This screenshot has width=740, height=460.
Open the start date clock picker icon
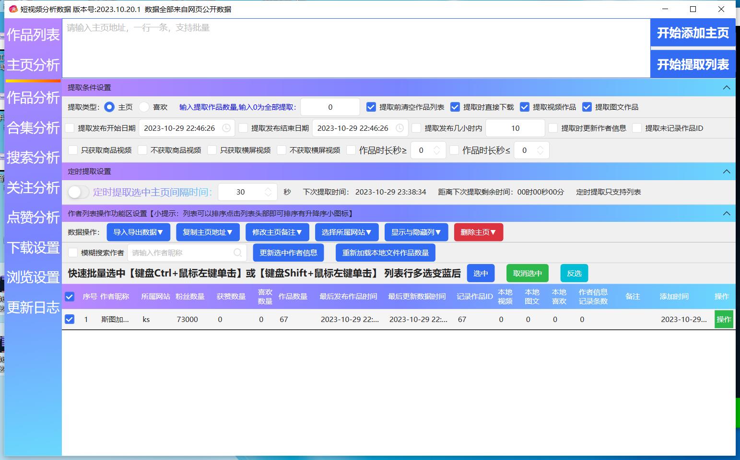click(x=225, y=128)
